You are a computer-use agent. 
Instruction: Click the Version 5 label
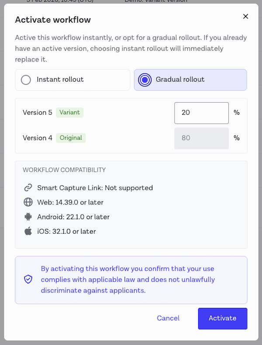[37, 113]
